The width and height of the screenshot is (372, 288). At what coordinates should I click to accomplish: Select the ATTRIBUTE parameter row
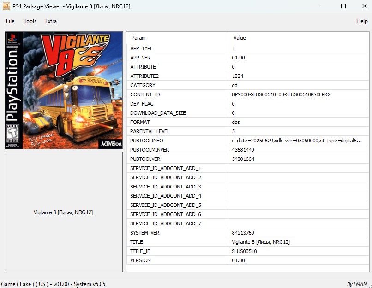coord(248,67)
